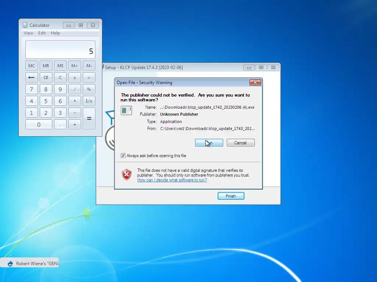Click the 2 key in Calculator
The height and width of the screenshot is (282, 377).
(46, 113)
